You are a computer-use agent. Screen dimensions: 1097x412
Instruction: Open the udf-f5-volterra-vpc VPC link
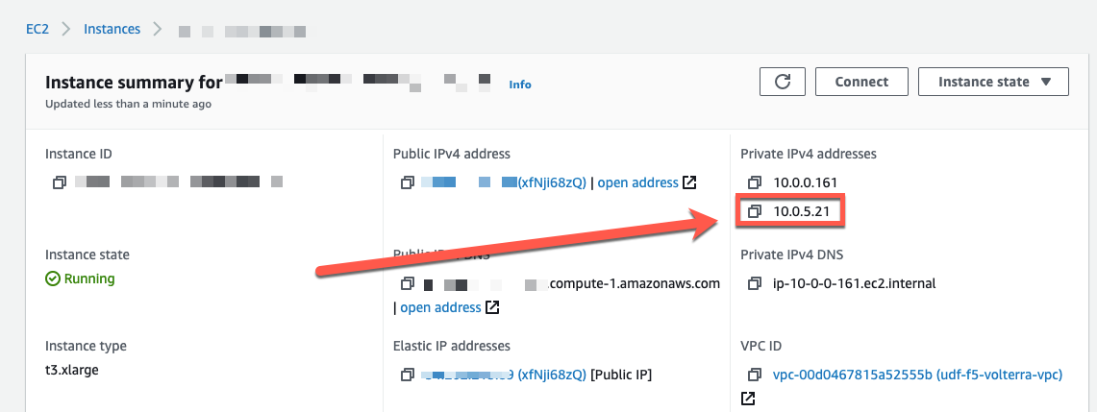pyautogui.click(x=917, y=375)
